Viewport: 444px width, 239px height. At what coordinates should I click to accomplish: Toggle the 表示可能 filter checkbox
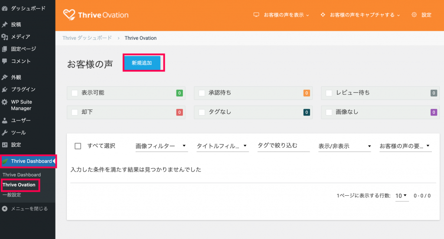75,93
